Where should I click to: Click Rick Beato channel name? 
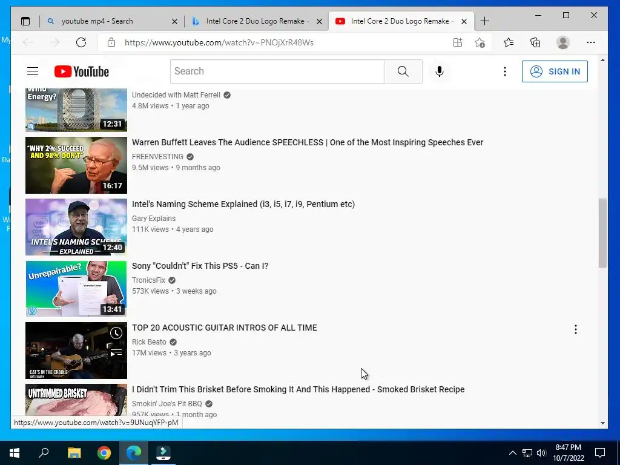click(x=149, y=342)
